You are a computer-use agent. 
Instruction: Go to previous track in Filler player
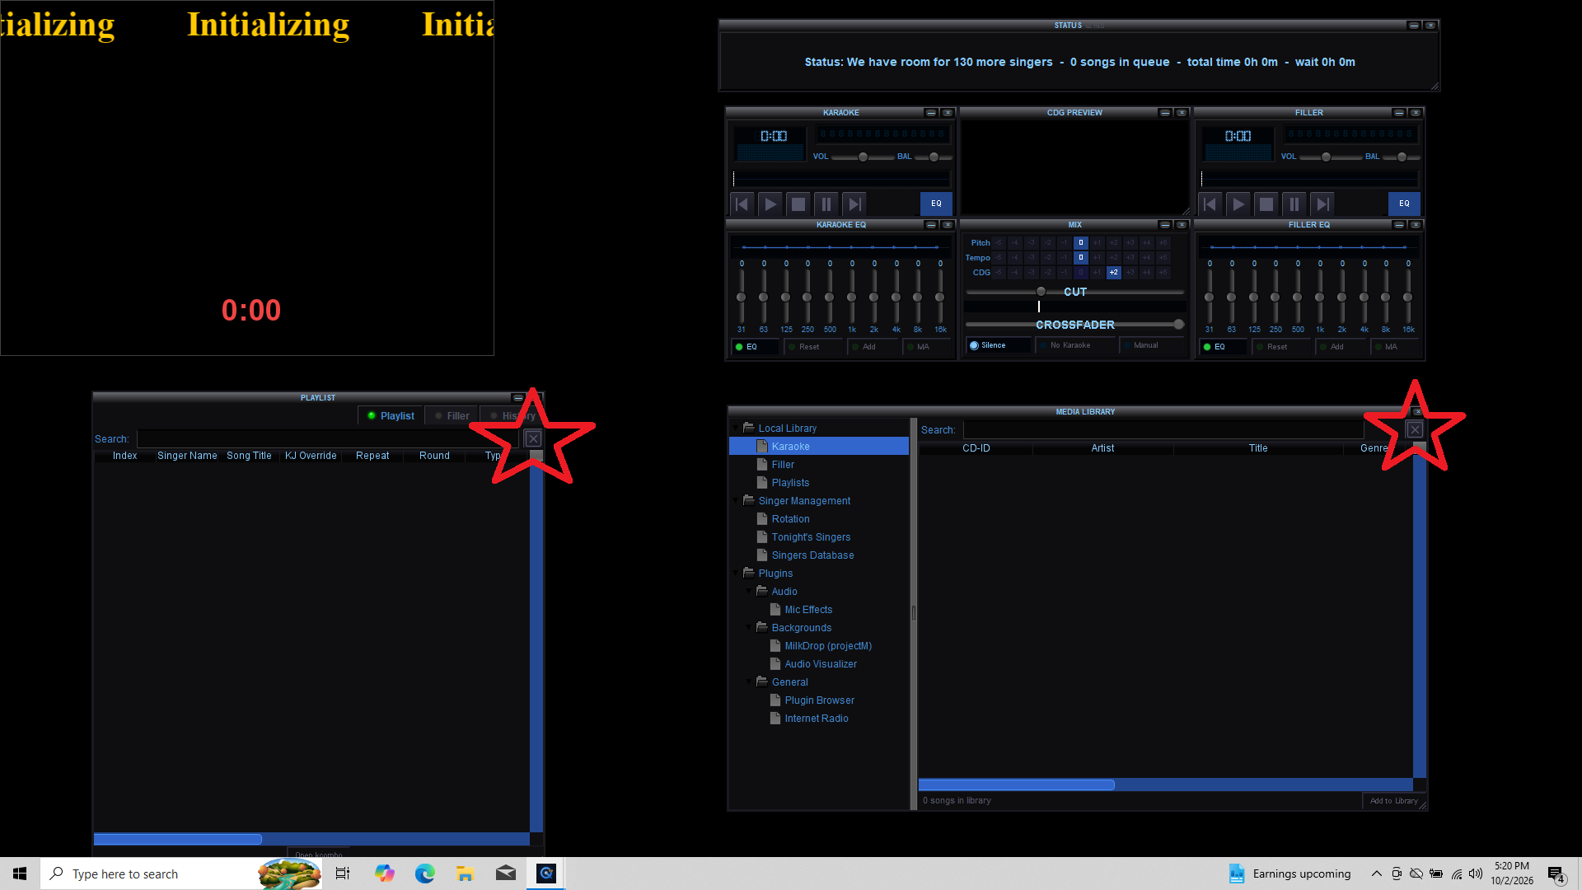tap(1210, 204)
